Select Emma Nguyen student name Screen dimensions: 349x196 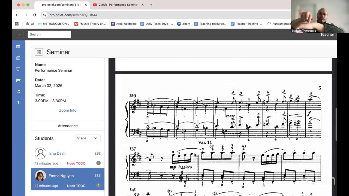61,176
